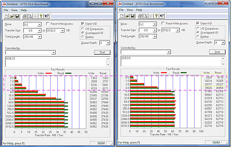
Task: Open Queue Depth dropdown in USB2.0 window
Action: point(108,43)
